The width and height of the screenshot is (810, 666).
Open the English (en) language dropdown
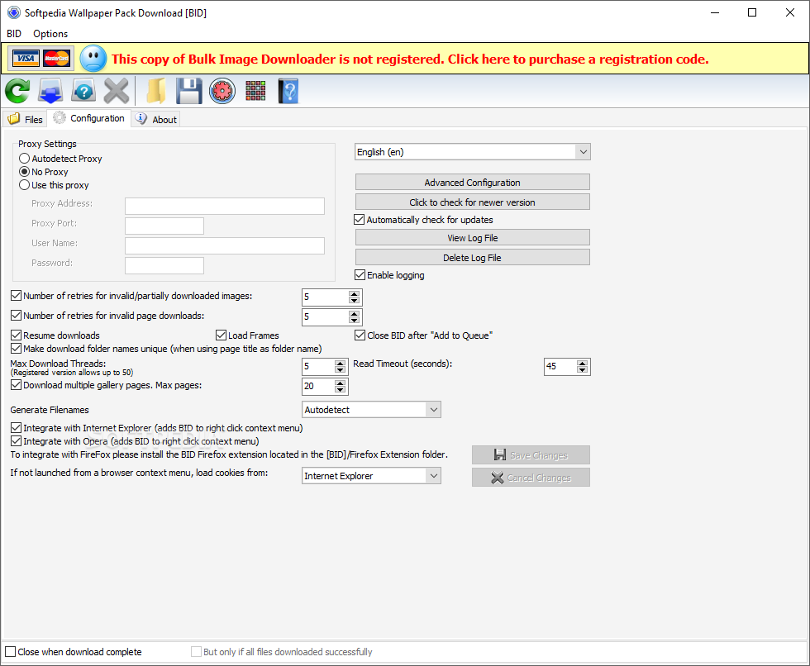473,152
